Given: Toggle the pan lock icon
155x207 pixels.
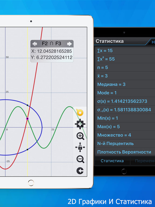Looking at the screenshot, I should click(x=80, y=147).
